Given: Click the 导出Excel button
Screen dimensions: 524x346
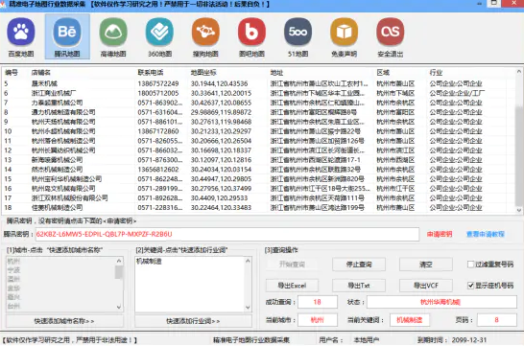Looking at the screenshot, I should point(292,286).
